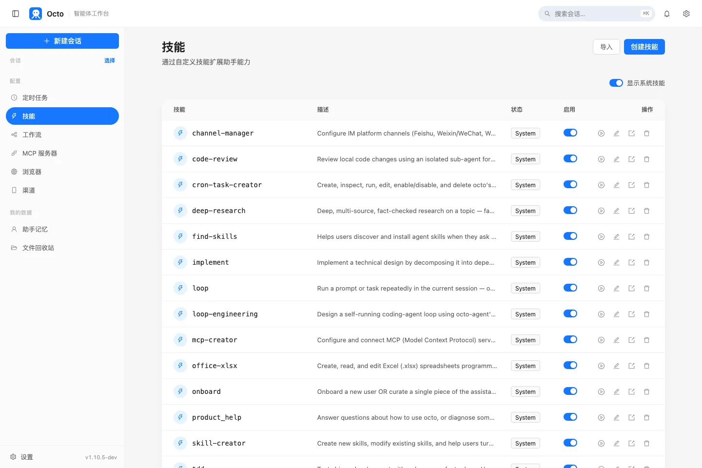Switch off the implement skill
702x468 pixels.
pyautogui.click(x=570, y=262)
